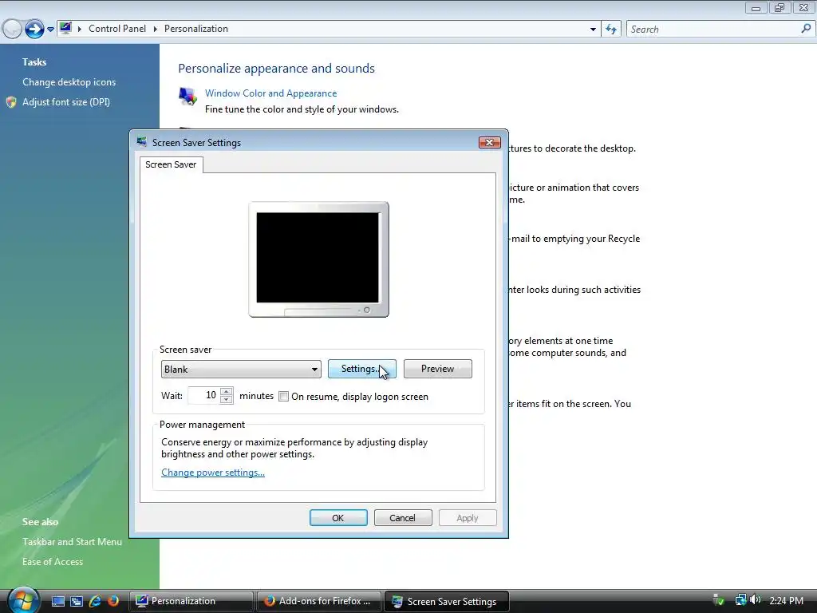Switch to Add-ons for Firefox taskbar button
The height and width of the screenshot is (613, 817).
point(319,601)
